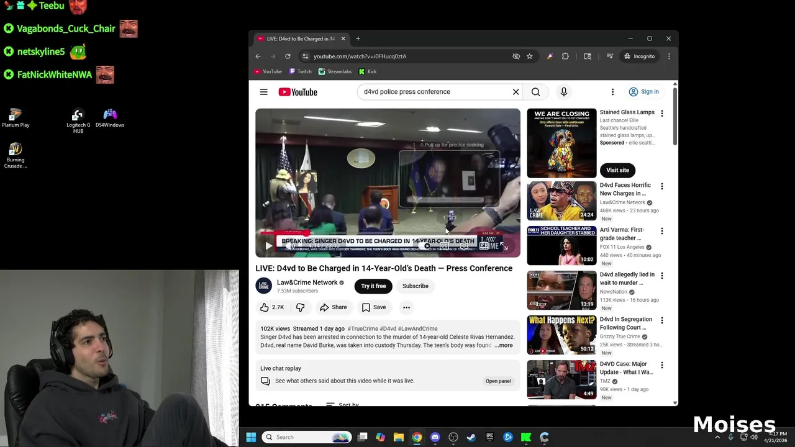The height and width of the screenshot is (447, 795).
Task: Open Steam from the taskbar
Action: click(x=471, y=437)
